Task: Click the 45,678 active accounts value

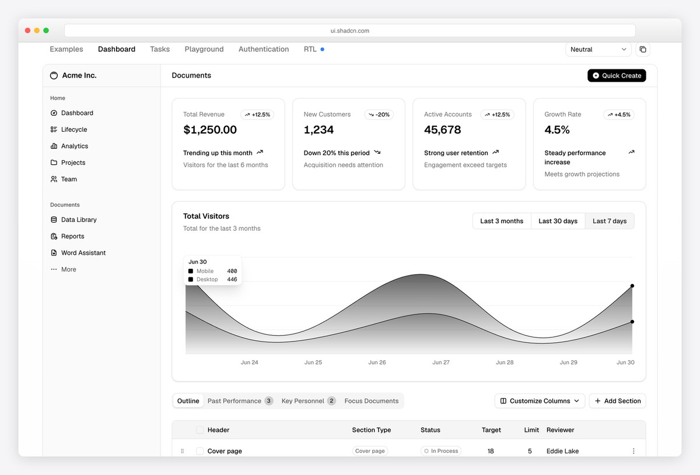Action: tap(443, 130)
